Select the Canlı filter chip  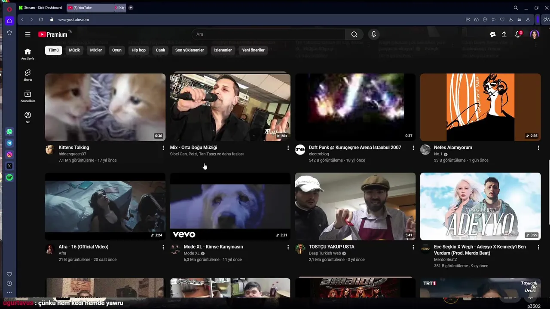(x=160, y=50)
